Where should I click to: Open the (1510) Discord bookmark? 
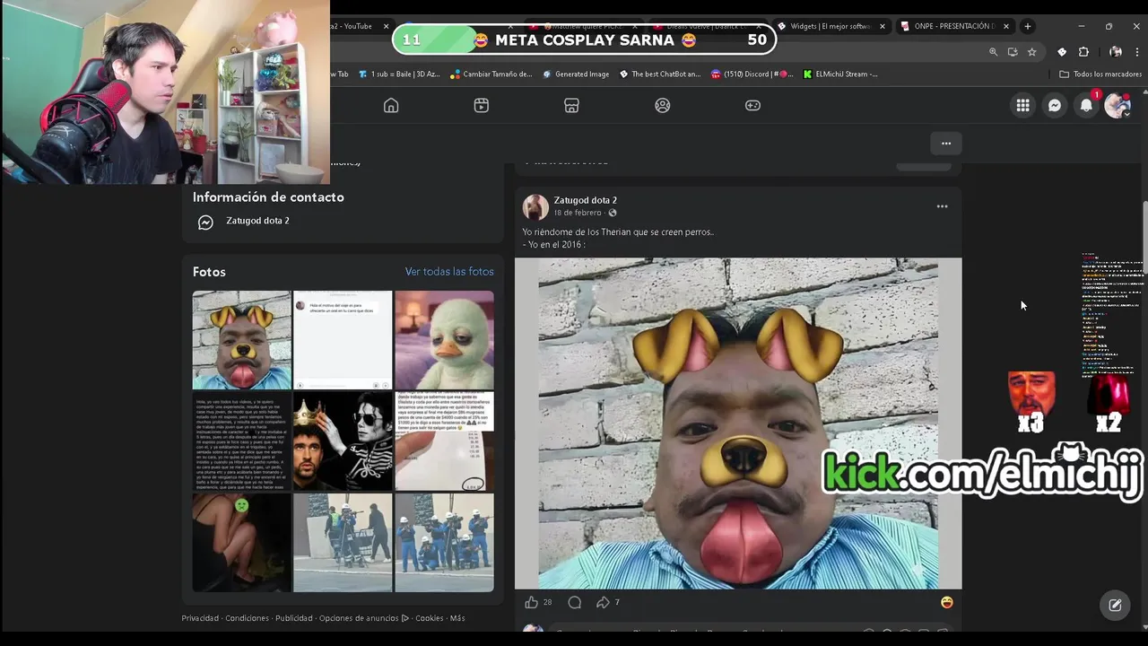tap(752, 74)
